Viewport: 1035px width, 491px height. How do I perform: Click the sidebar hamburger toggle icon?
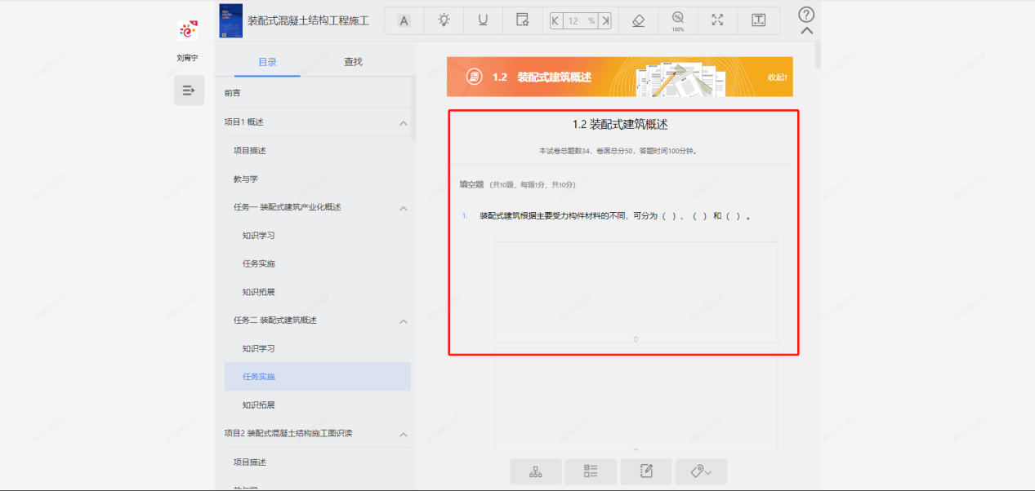click(189, 90)
